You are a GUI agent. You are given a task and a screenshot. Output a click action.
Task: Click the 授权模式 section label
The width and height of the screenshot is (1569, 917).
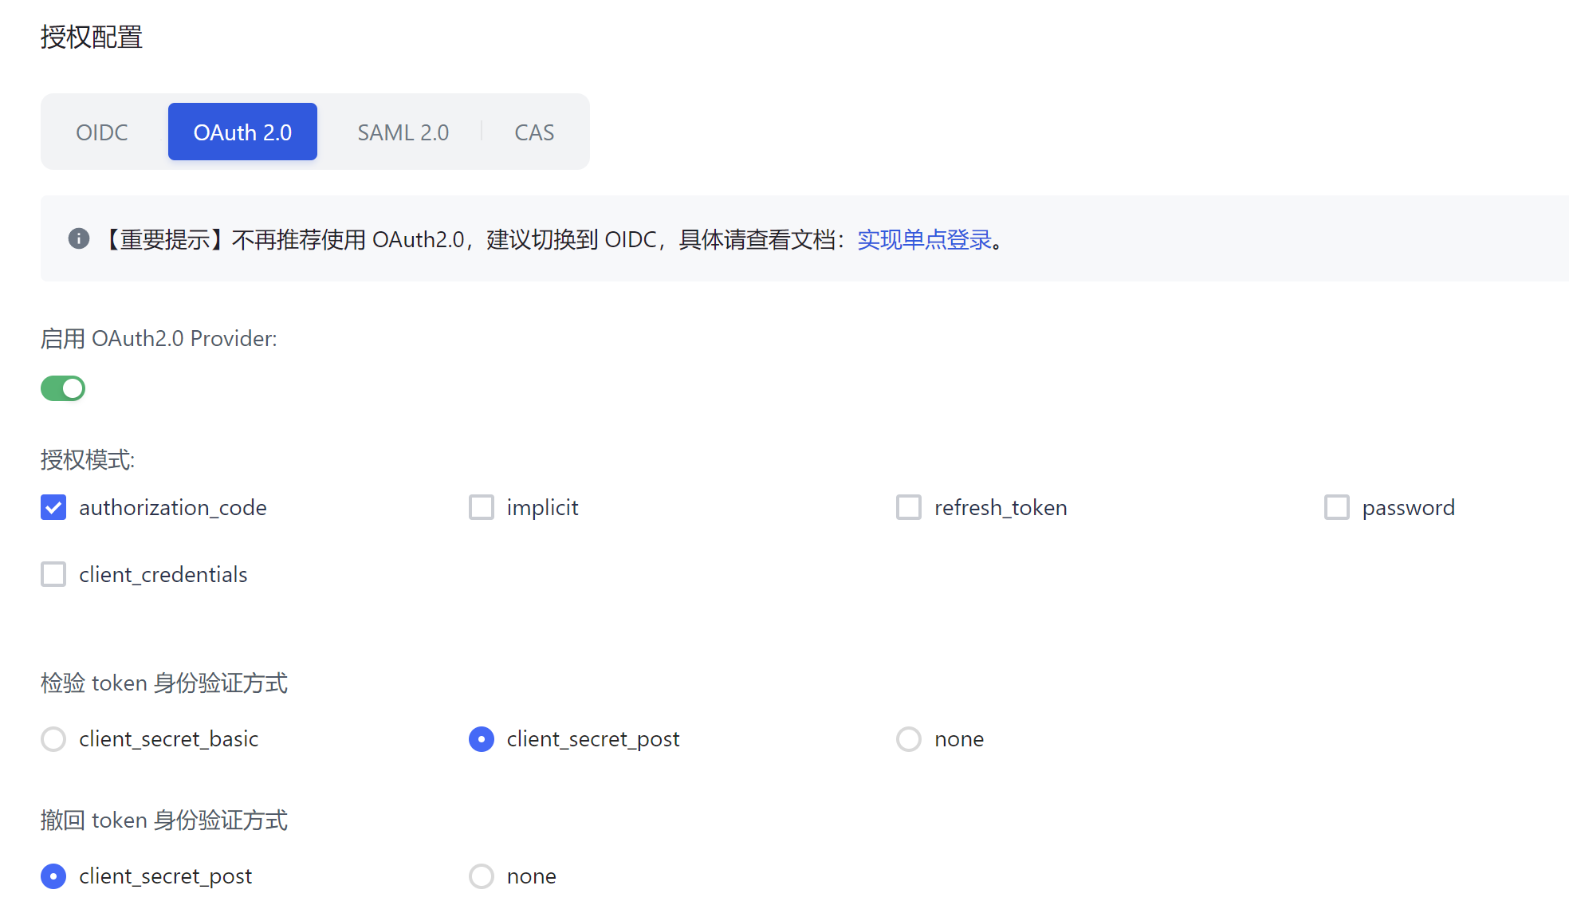point(88,460)
